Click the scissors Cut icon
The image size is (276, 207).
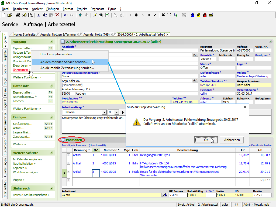click(x=39, y=15)
